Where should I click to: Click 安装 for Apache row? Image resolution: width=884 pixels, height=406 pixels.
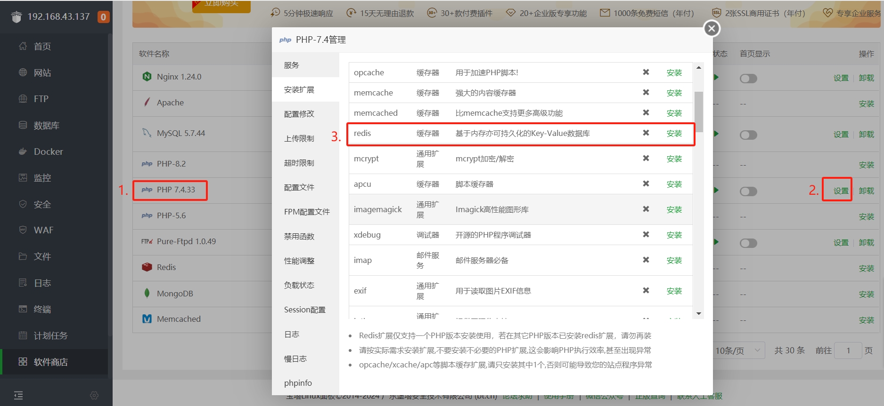tap(867, 104)
